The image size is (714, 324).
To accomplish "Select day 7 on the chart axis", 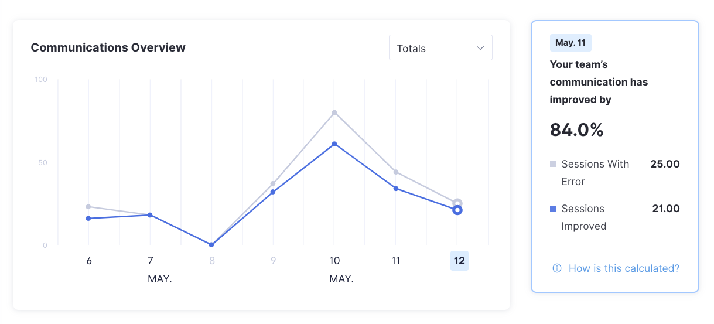I will click(x=150, y=261).
